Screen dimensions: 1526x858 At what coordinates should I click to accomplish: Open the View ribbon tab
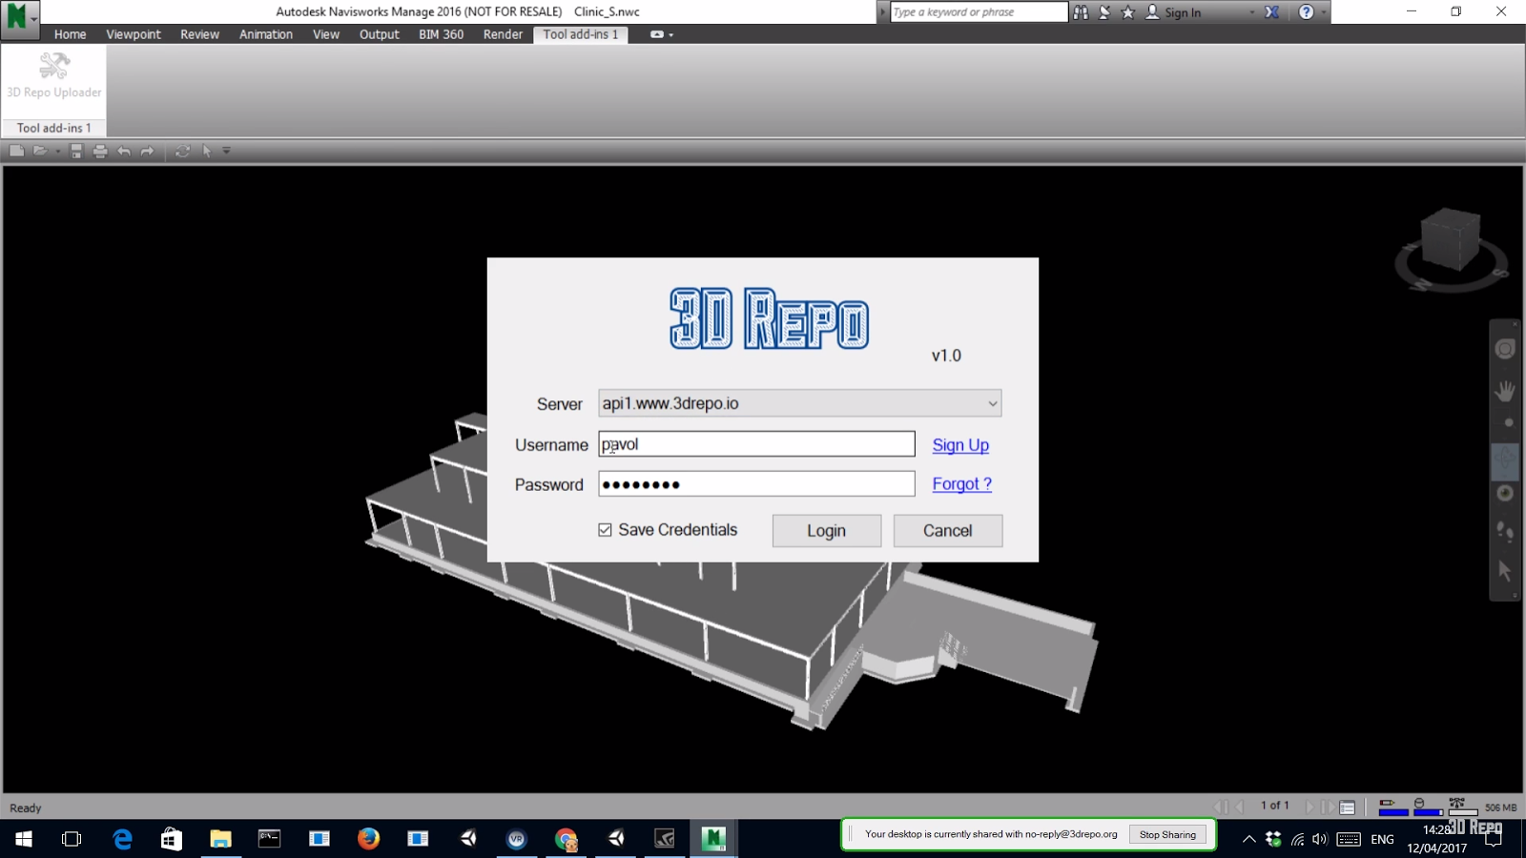coord(326,34)
